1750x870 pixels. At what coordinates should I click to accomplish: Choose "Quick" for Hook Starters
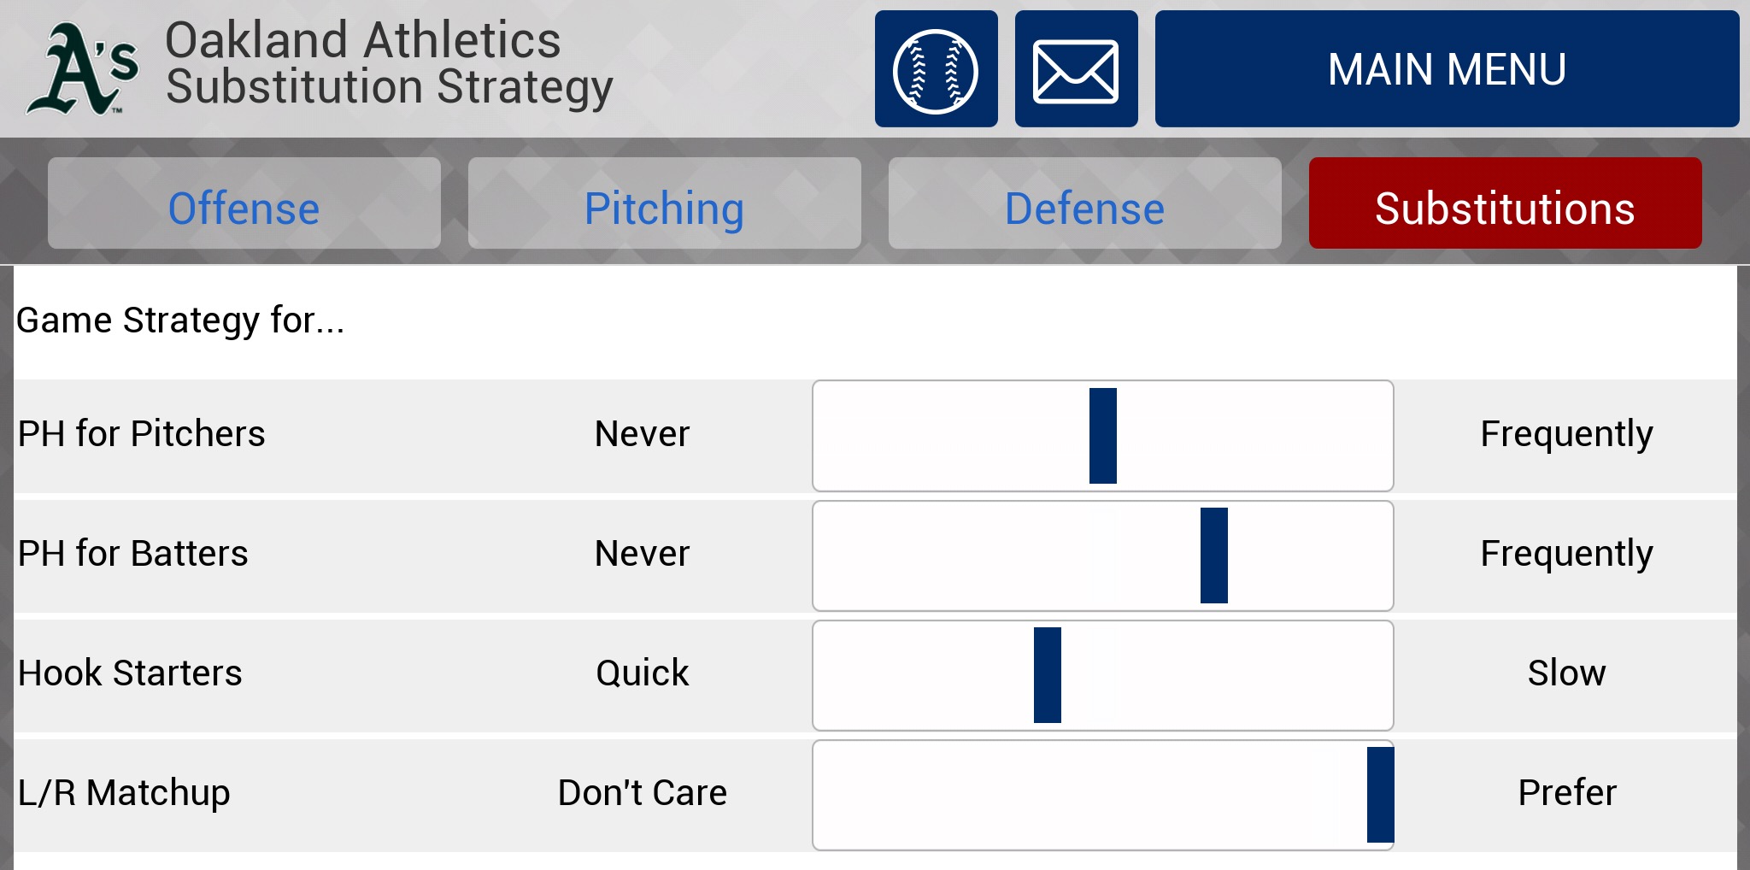point(642,673)
